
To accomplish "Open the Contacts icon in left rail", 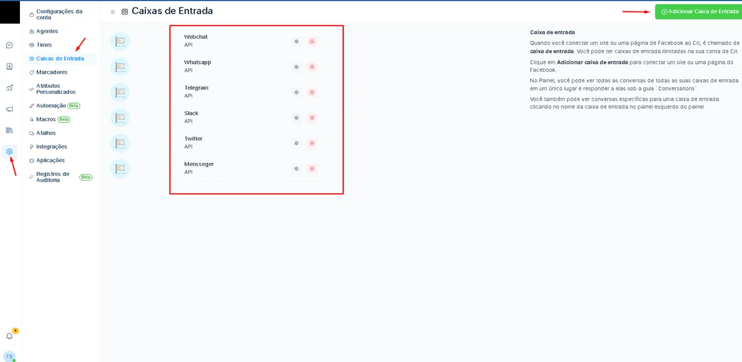I will 9,67.
